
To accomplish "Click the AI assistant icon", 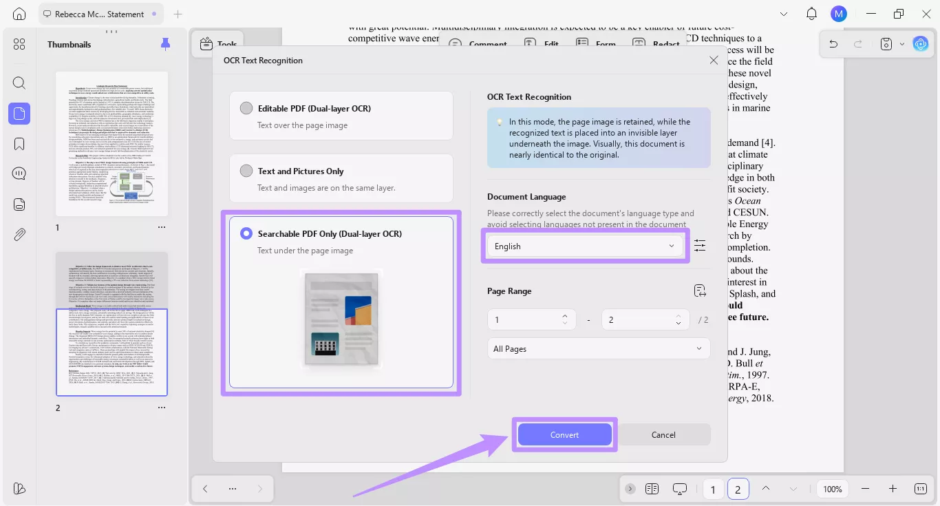I will 921,43.
